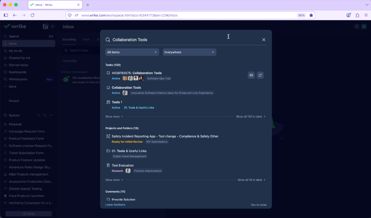Open browser extensions puzzle icon
This screenshot has width=371, height=218.
pyautogui.click(x=357, y=15)
